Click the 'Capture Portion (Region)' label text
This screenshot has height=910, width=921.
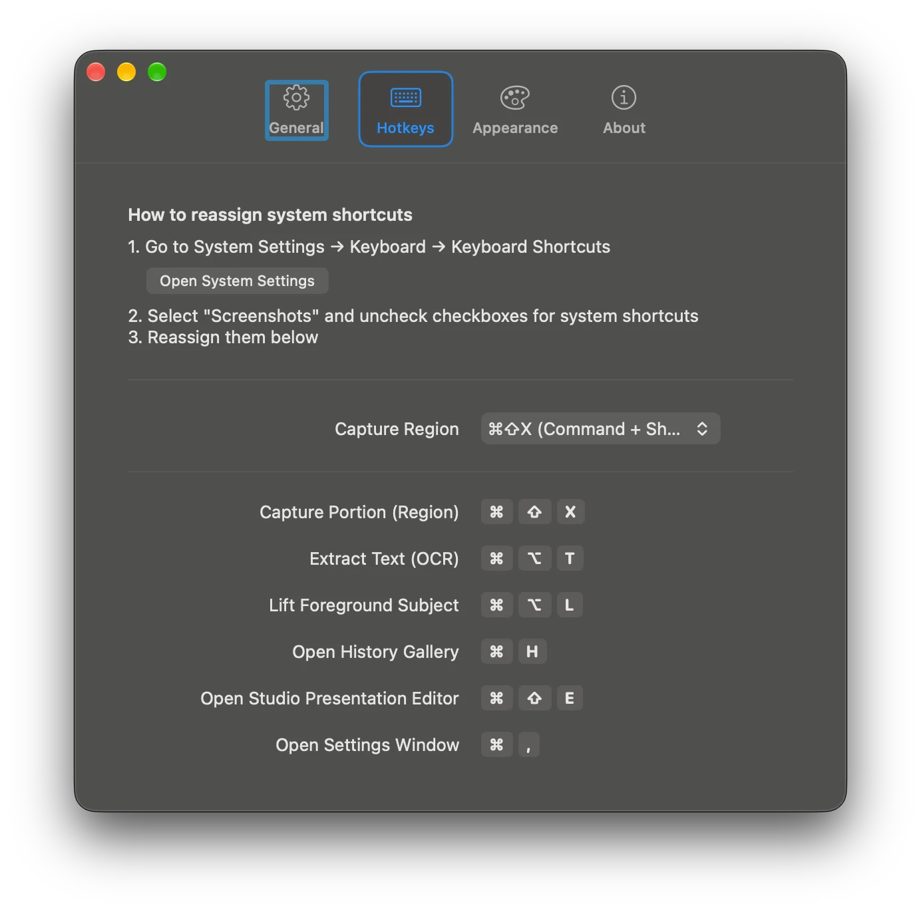[359, 512]
